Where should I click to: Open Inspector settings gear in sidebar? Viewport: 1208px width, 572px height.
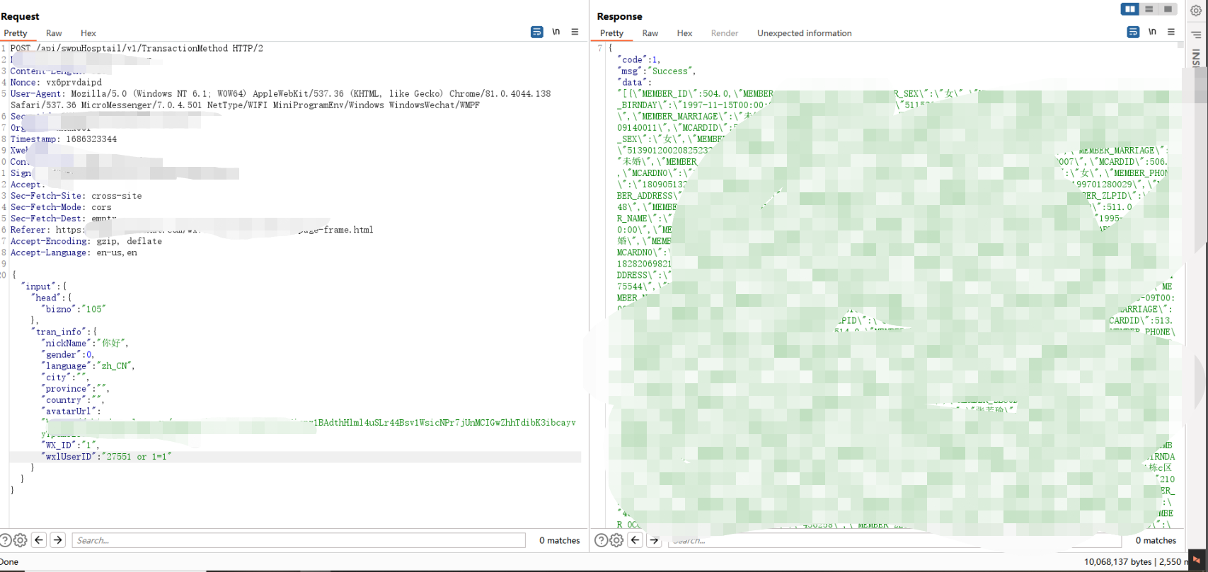pos(1196,11)
